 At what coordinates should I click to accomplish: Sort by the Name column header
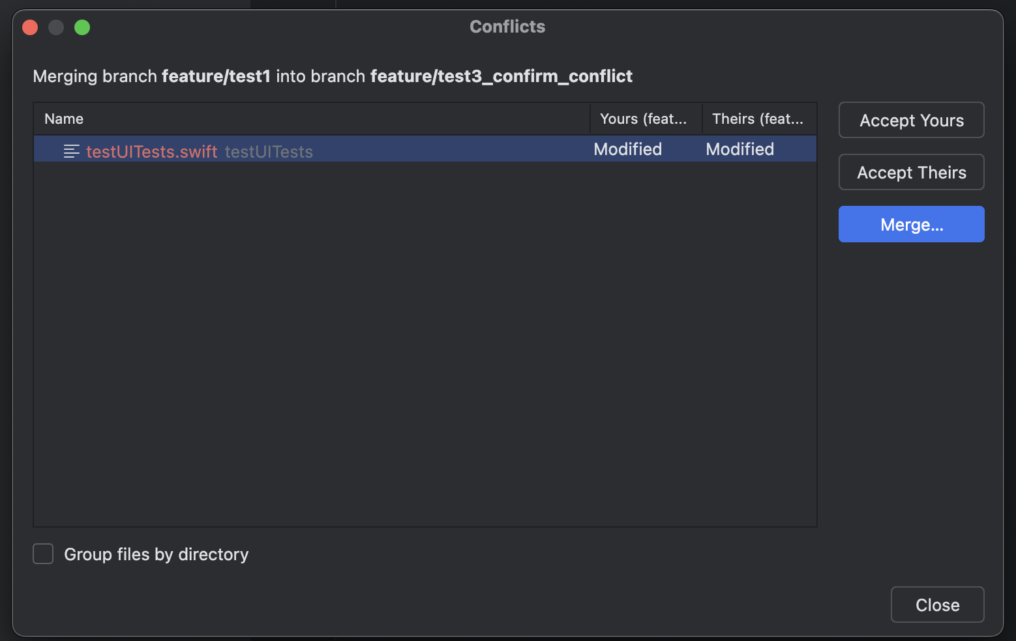[64, 119]
